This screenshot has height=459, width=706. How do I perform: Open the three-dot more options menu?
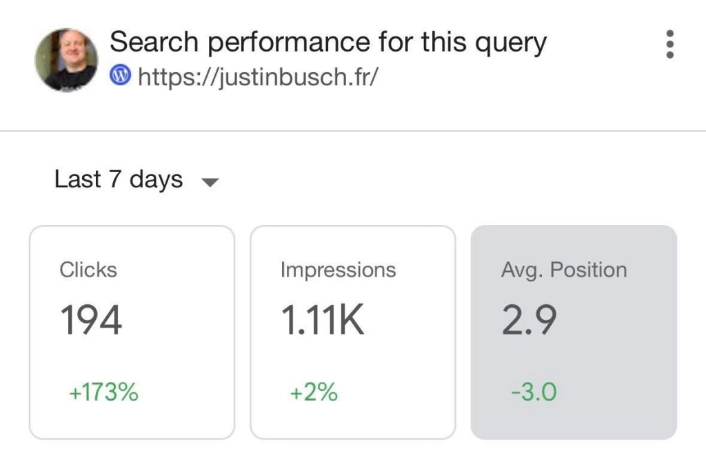click(668, 44)
